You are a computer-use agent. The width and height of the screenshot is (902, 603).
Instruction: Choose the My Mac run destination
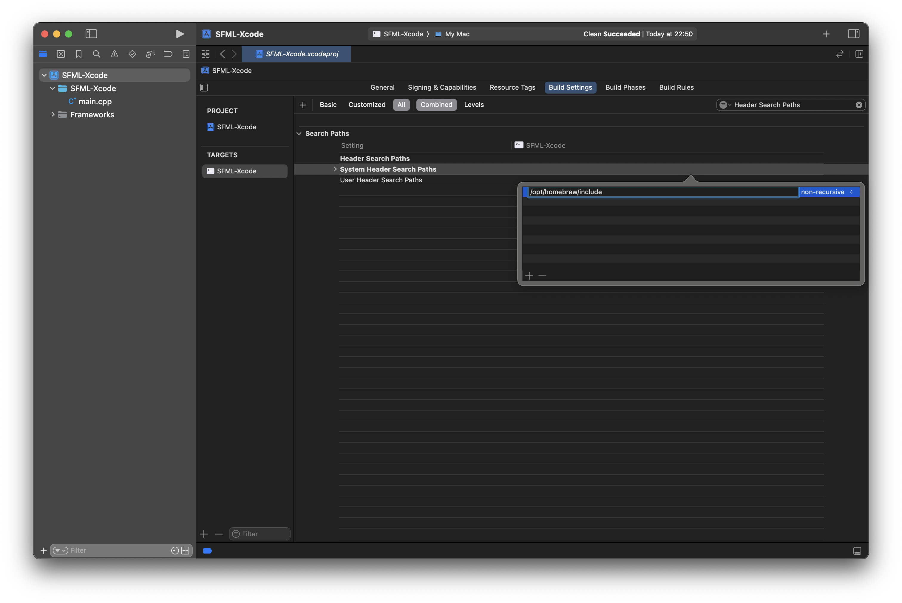[x=452, y=34]
